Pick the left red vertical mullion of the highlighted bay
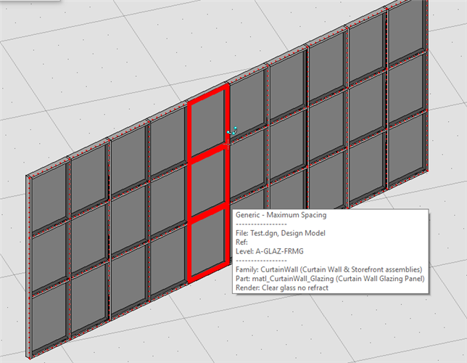 190,192
